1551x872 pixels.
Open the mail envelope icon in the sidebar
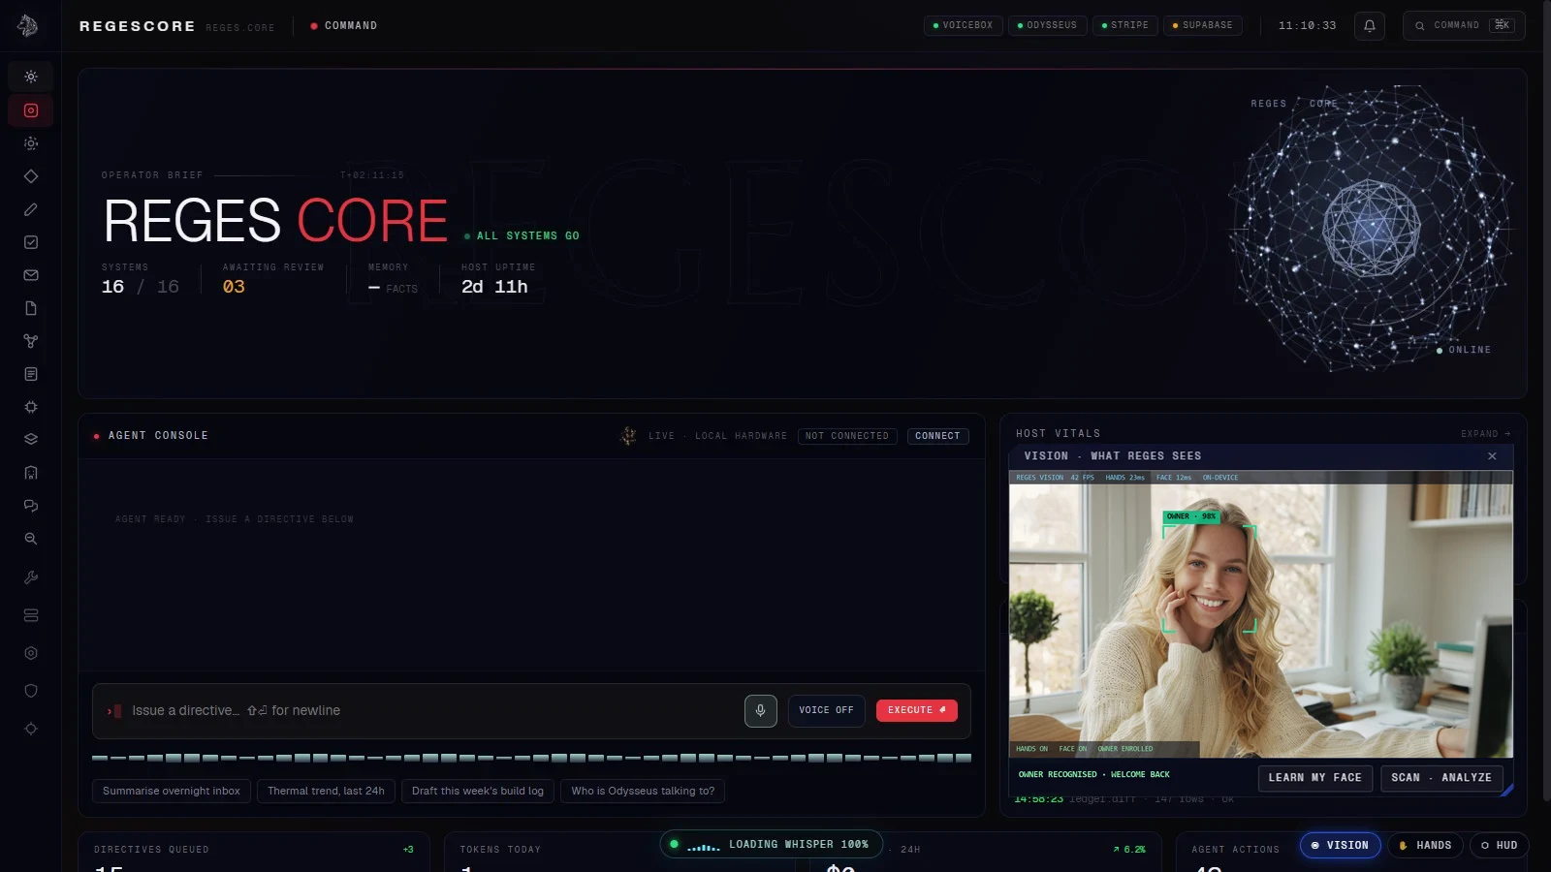(31, 275)
